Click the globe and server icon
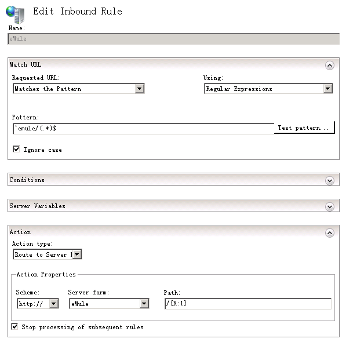Viewport: 346px width, 346px height. [x=15, y=14]
